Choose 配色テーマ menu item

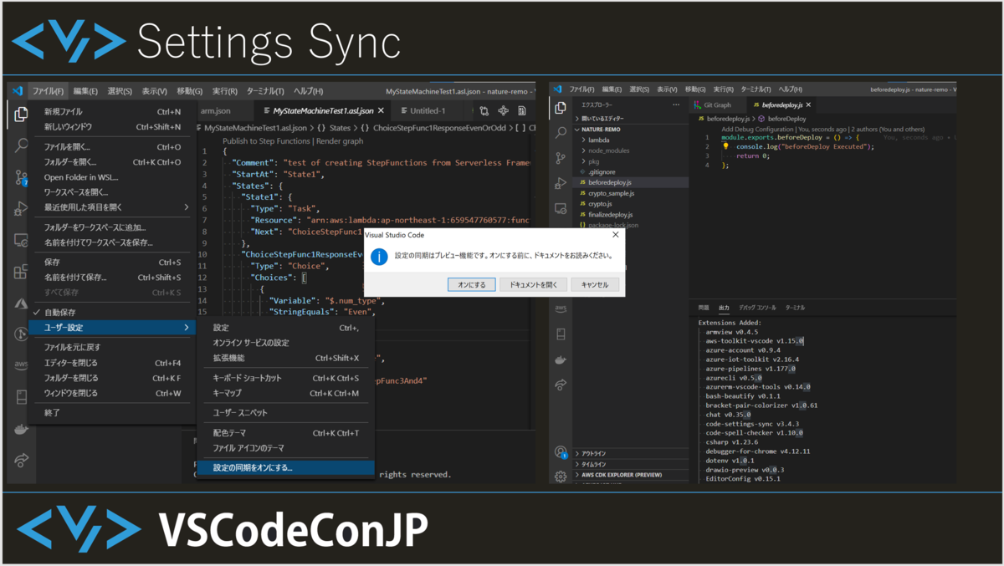tap(285, 433)
